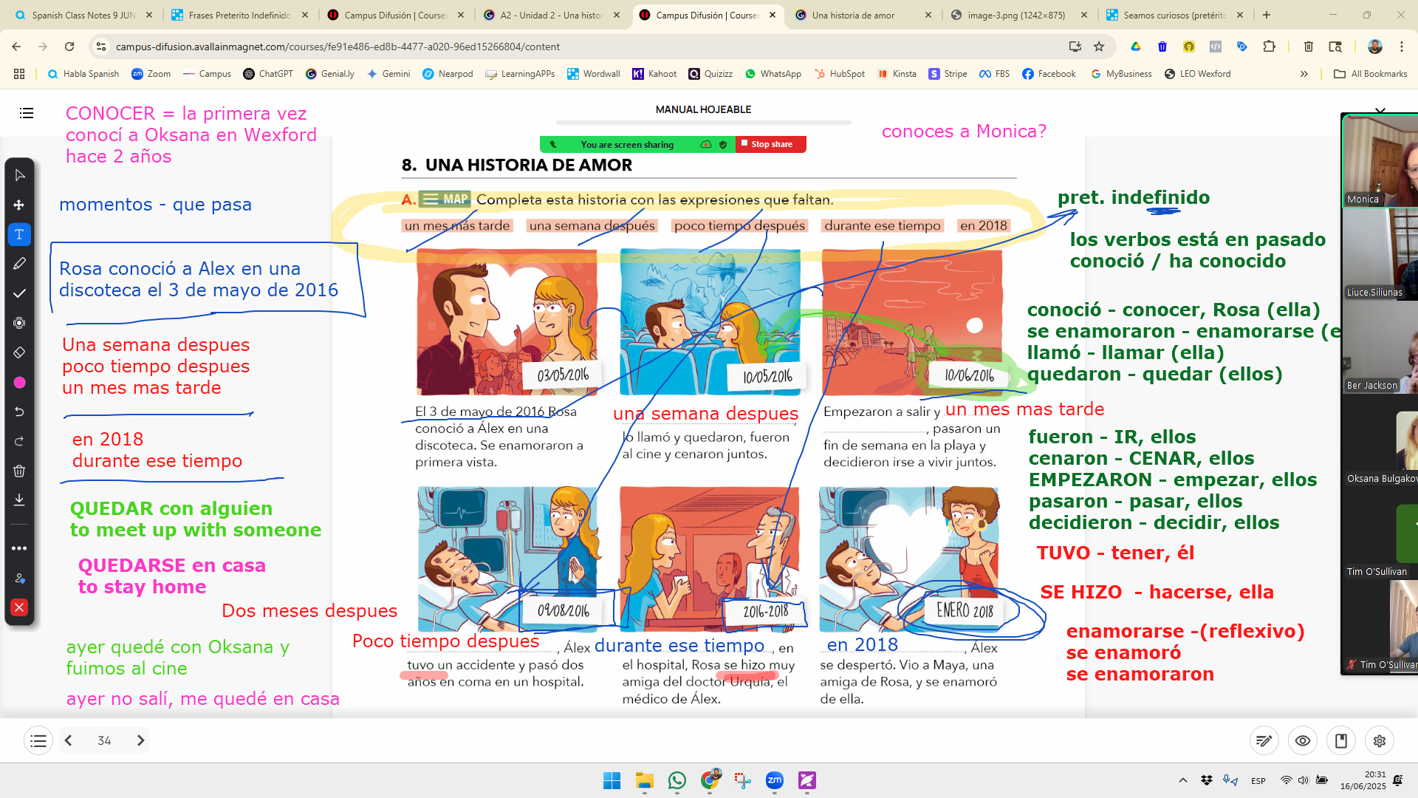Open the Extensions puzzle icon
The width and height of the screenshot is (1418, 798).
coord(1269,47)
